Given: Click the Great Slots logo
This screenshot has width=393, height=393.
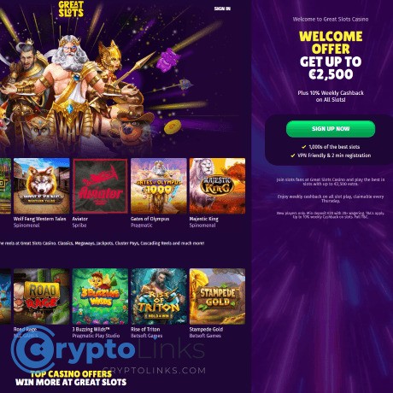Looking at the screenshot, I should (71, 9).
